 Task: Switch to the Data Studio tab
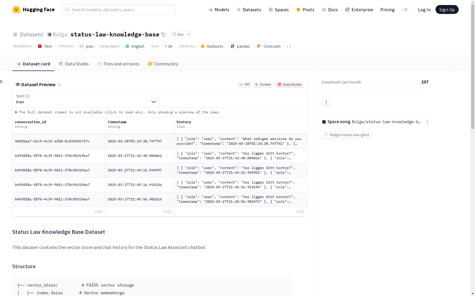[74, 64]
